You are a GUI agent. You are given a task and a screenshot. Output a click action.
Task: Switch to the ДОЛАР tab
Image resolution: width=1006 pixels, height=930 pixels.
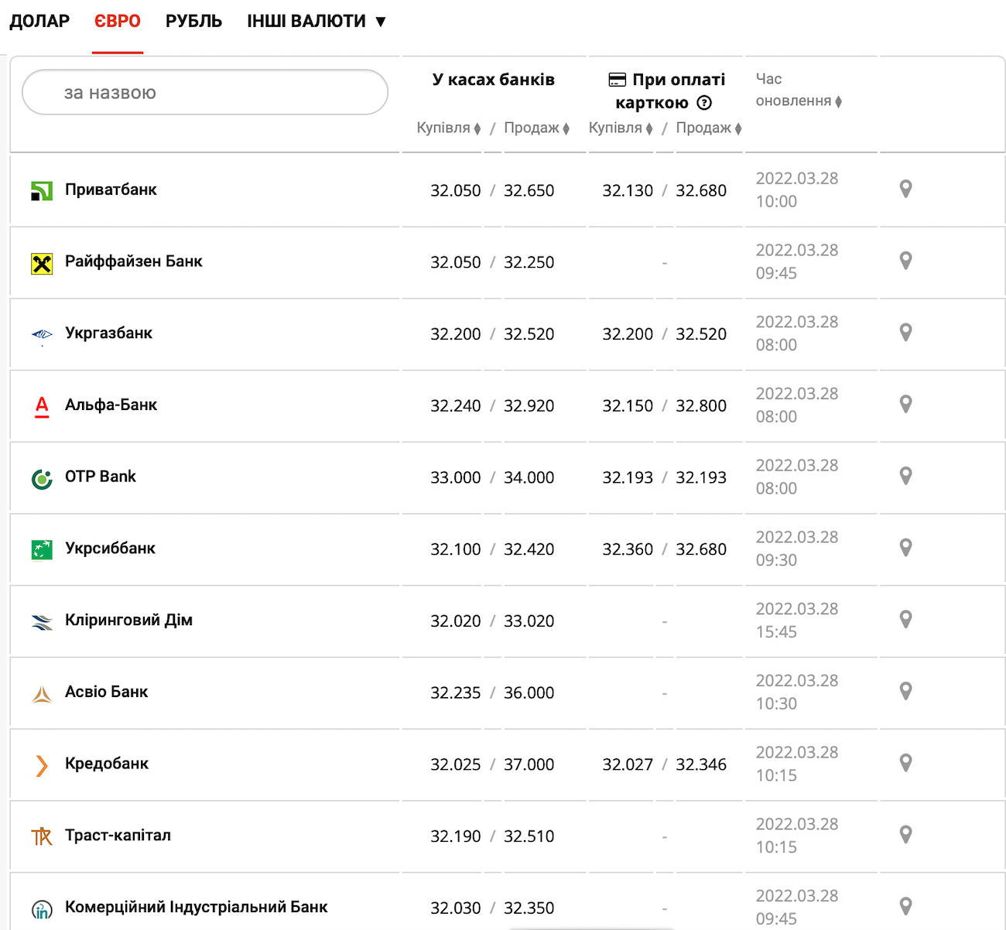(39, 22)
